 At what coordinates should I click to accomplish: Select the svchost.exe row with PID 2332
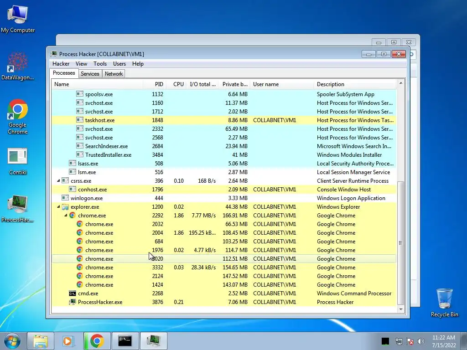(x=224, y=129)
